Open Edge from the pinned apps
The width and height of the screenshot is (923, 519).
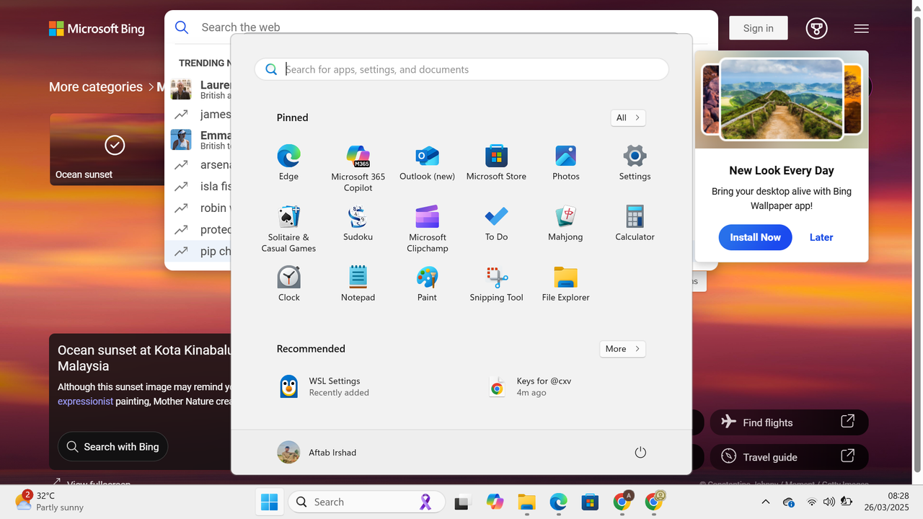pos(288,163)
